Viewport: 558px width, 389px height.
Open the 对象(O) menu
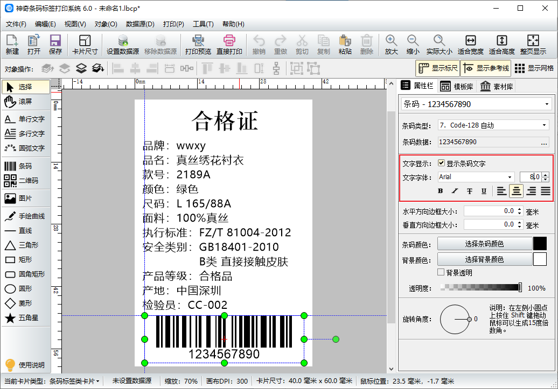[106, 24]
